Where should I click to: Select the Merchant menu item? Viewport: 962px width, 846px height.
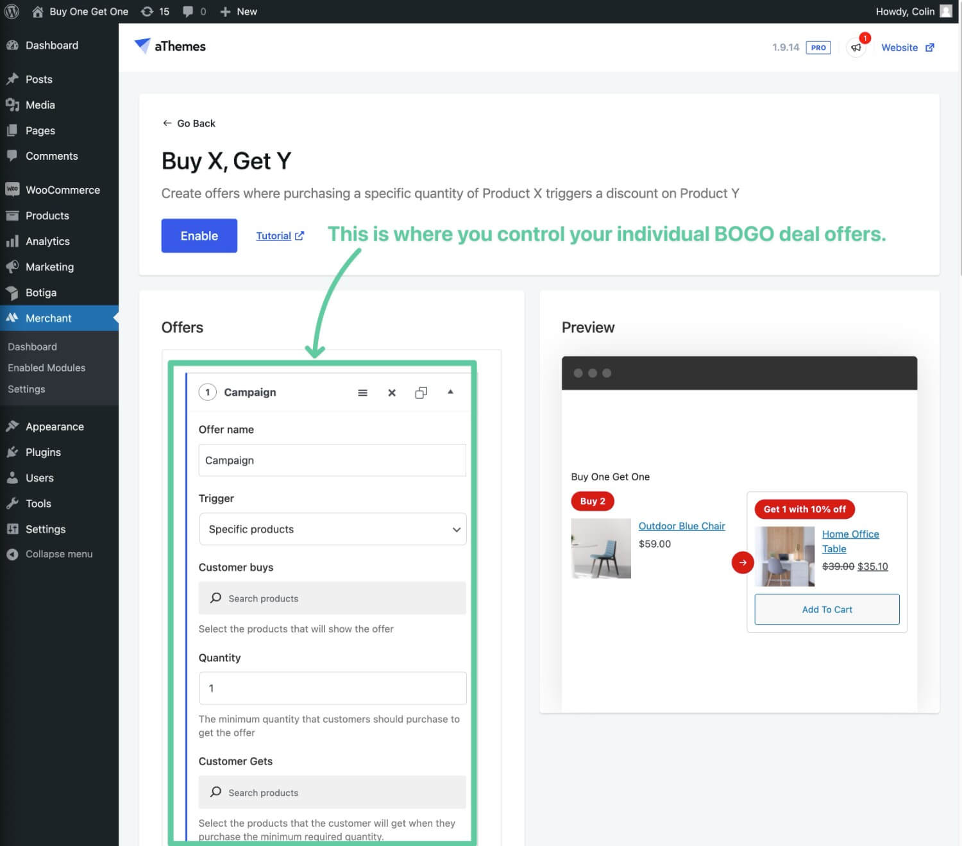pyautogui.click(x=59, y=318)
